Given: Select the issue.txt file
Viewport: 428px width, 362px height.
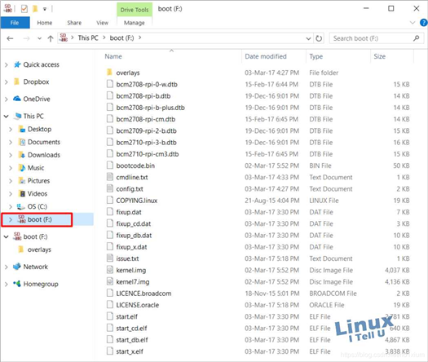Looking at the screenshot, I should tap(127, 258).
